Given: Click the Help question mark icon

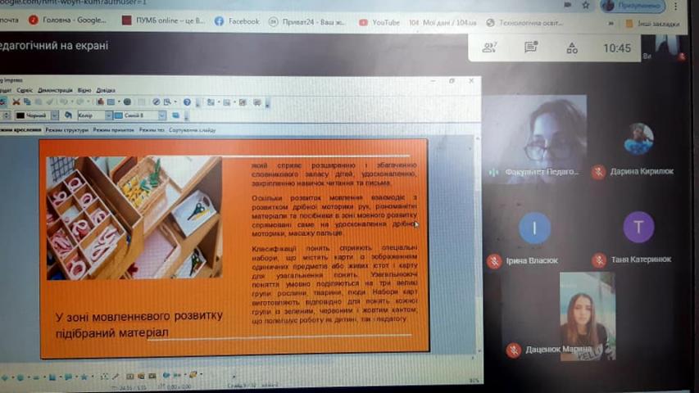Looking at the screenshot, I should [187, 102].
